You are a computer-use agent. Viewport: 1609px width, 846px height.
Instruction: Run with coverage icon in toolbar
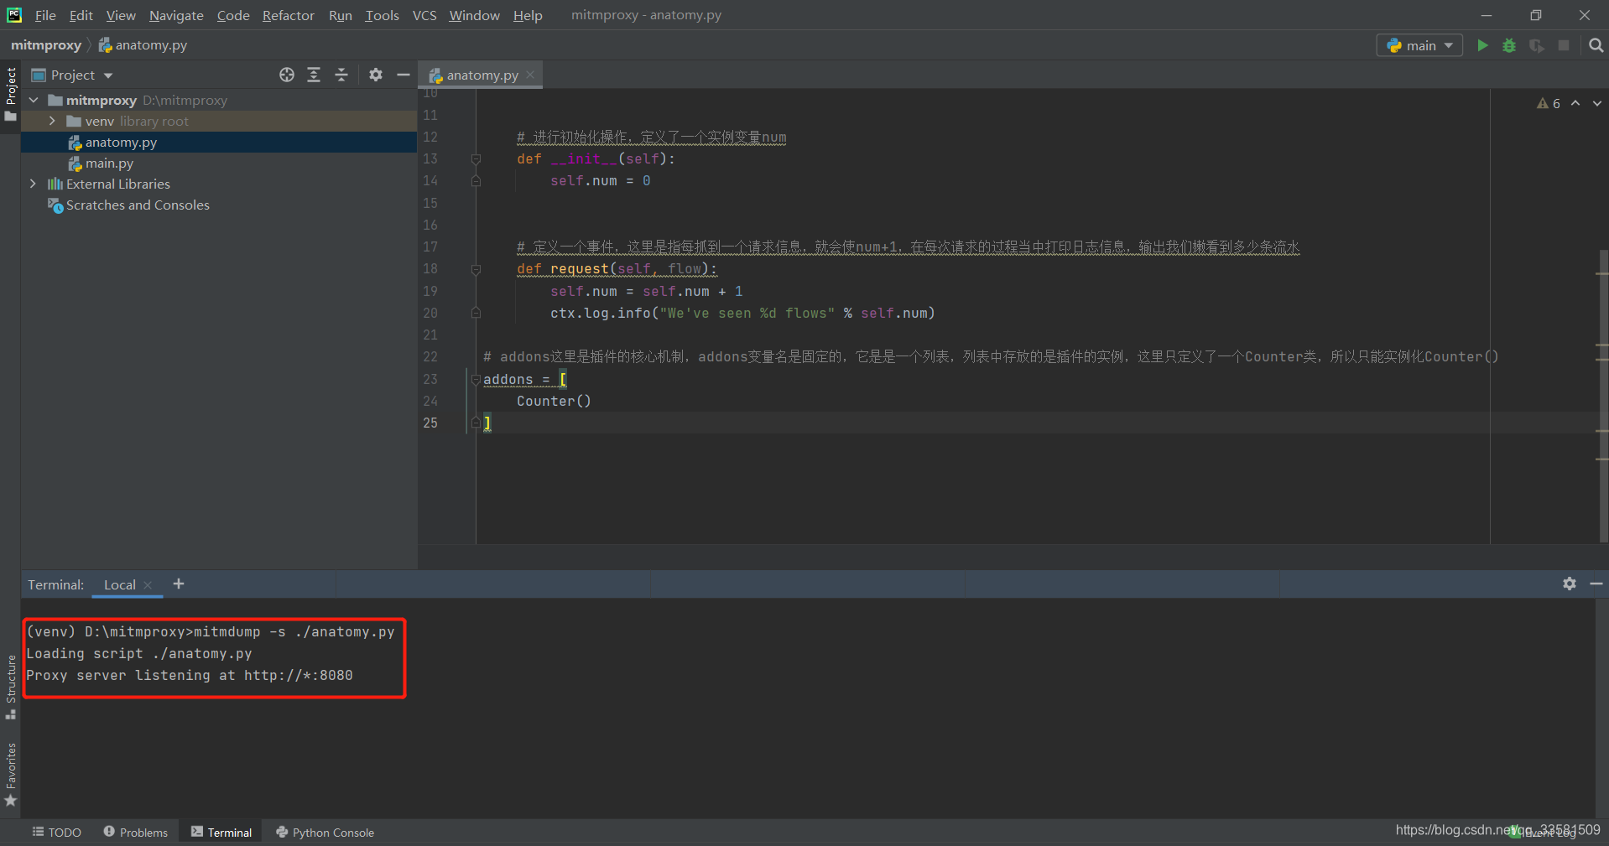(1536, 45)
